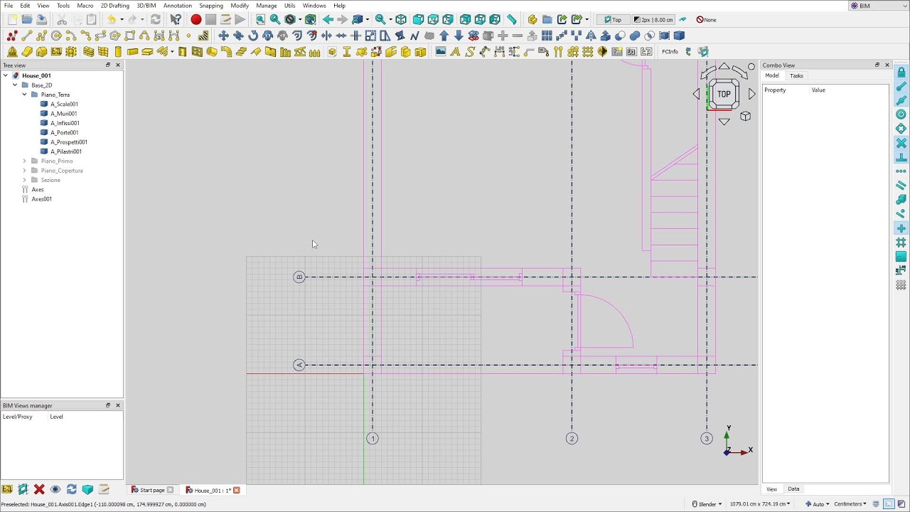Toggle the snap lock on the snapping toolbar
Viewport: 910px width, 512px height.
[901, 72]
